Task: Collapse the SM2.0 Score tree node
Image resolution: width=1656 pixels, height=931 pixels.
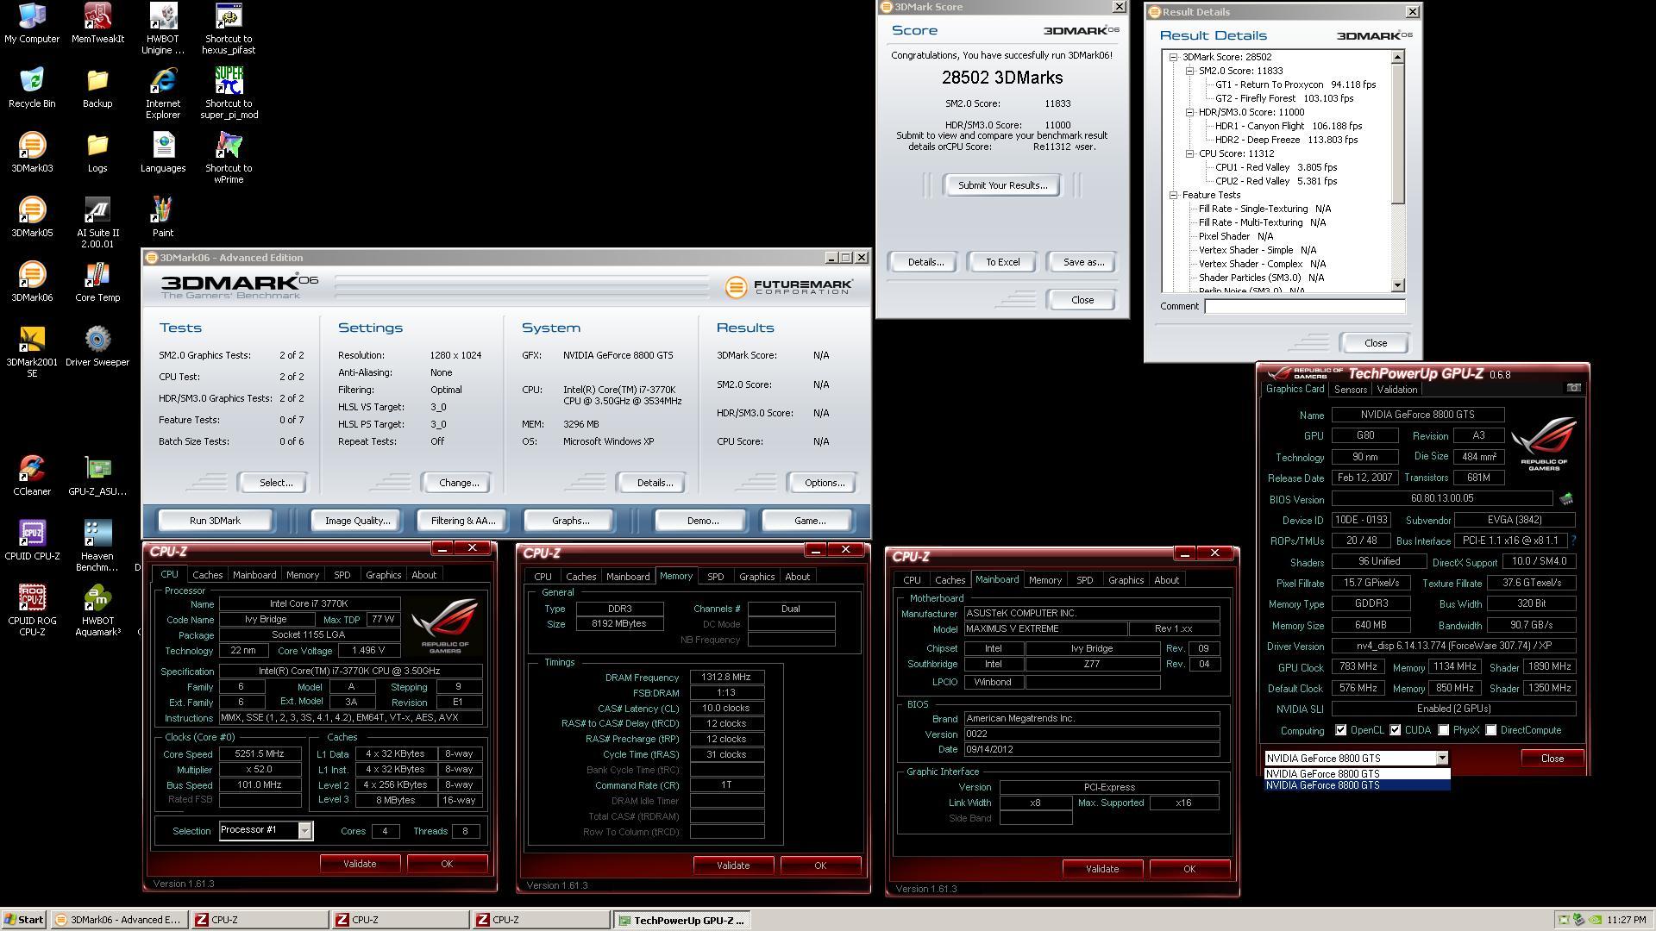Action: click(1190, 71)
